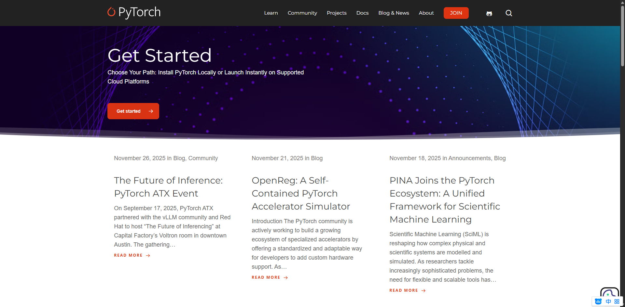Click Announcements category on November 18 post
625x307 pixels.
point(469,158)
